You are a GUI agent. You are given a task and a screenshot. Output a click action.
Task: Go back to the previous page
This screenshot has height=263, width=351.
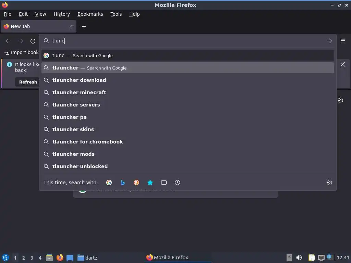coord(8,41)
